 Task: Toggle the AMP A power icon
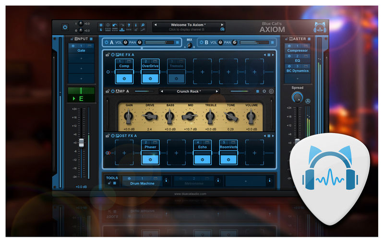coord(113,91)
